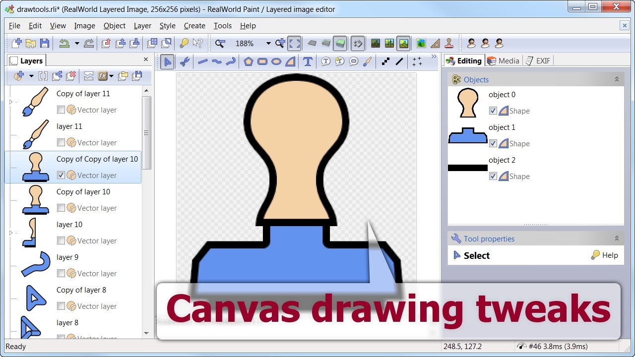Pick the scissors tool in drawing toolbar
This screenshot has height=357, width=635.
click(x=185, y=62)
